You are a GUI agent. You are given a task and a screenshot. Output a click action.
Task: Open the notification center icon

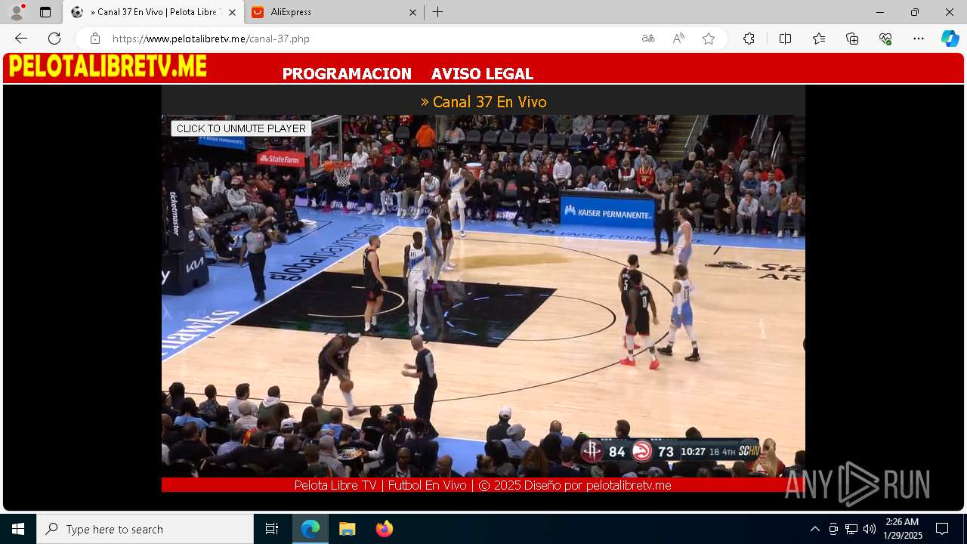coord(942,529)
